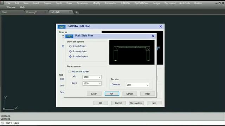Screen dimensions: 225x126
Task: Open the Design menu
Action: (x=156, y=3)
